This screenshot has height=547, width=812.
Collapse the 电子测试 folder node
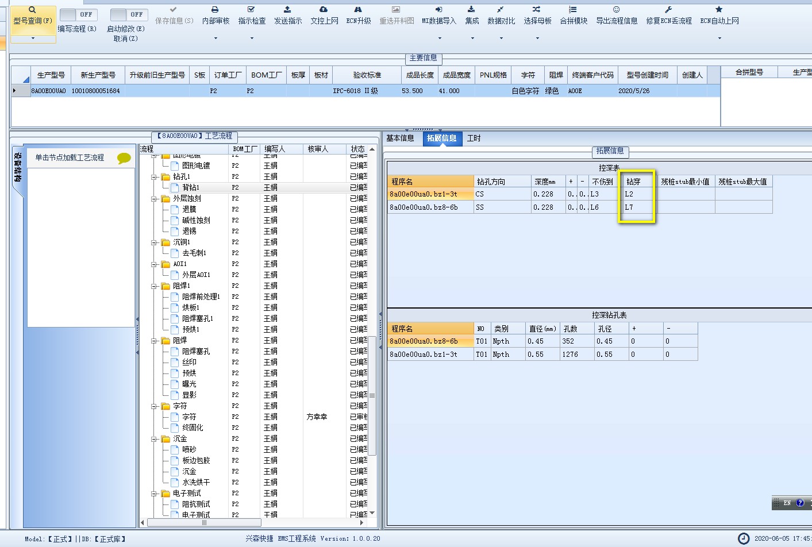(x=154, y=494)
